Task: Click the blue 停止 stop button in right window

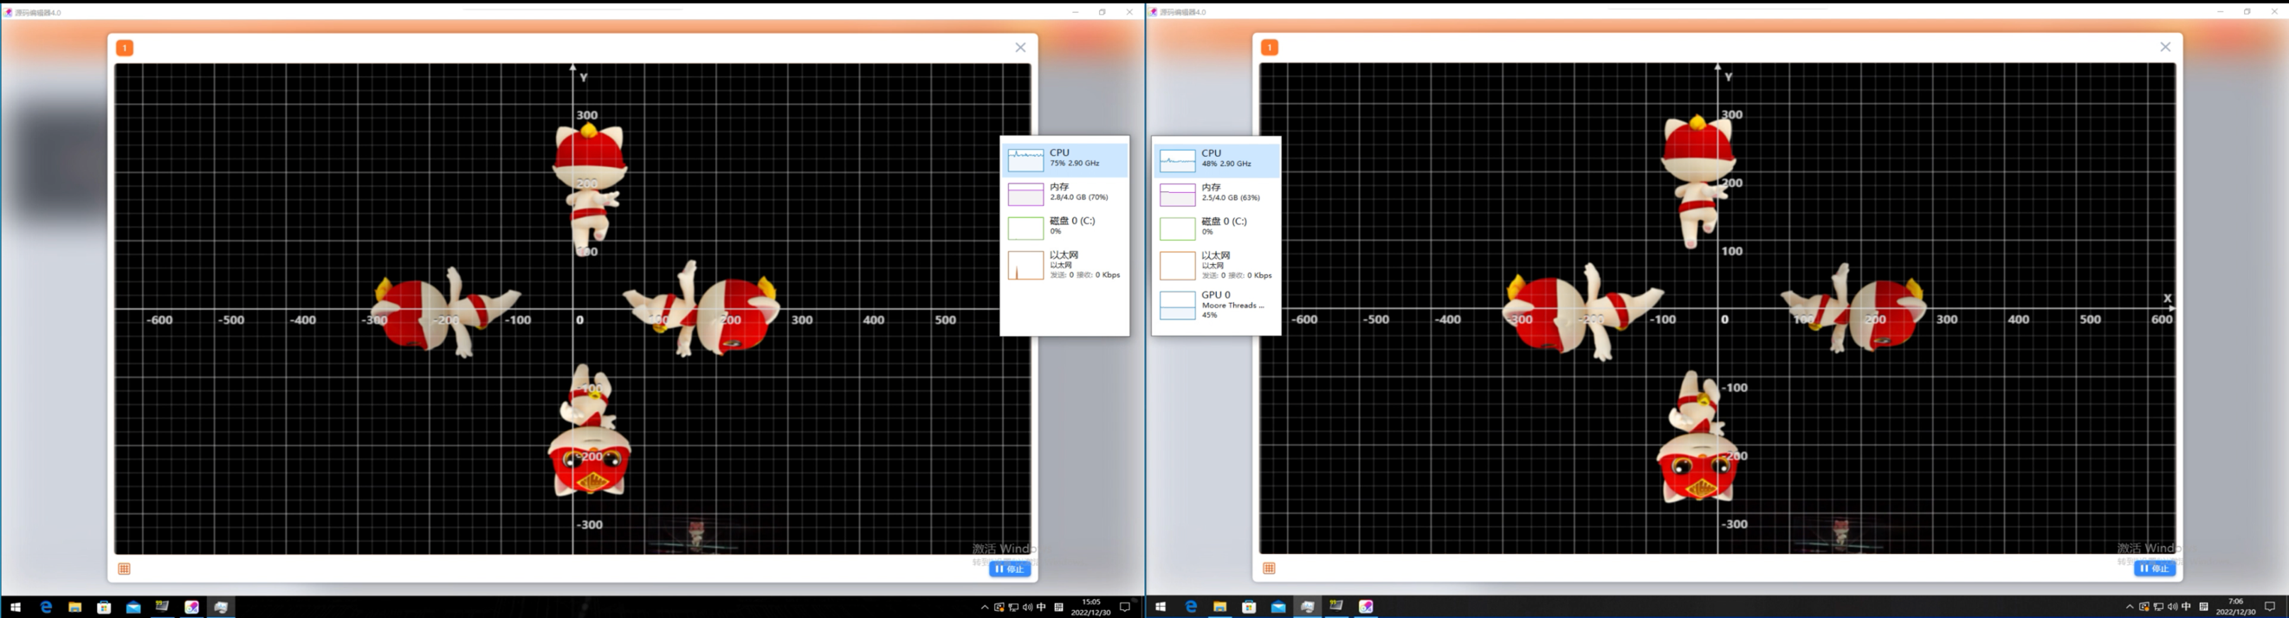Action: [2154, 569]
